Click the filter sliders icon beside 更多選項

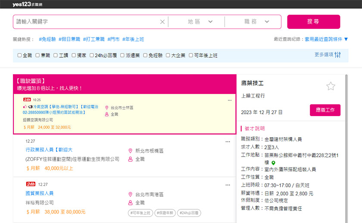coord(337,55)
